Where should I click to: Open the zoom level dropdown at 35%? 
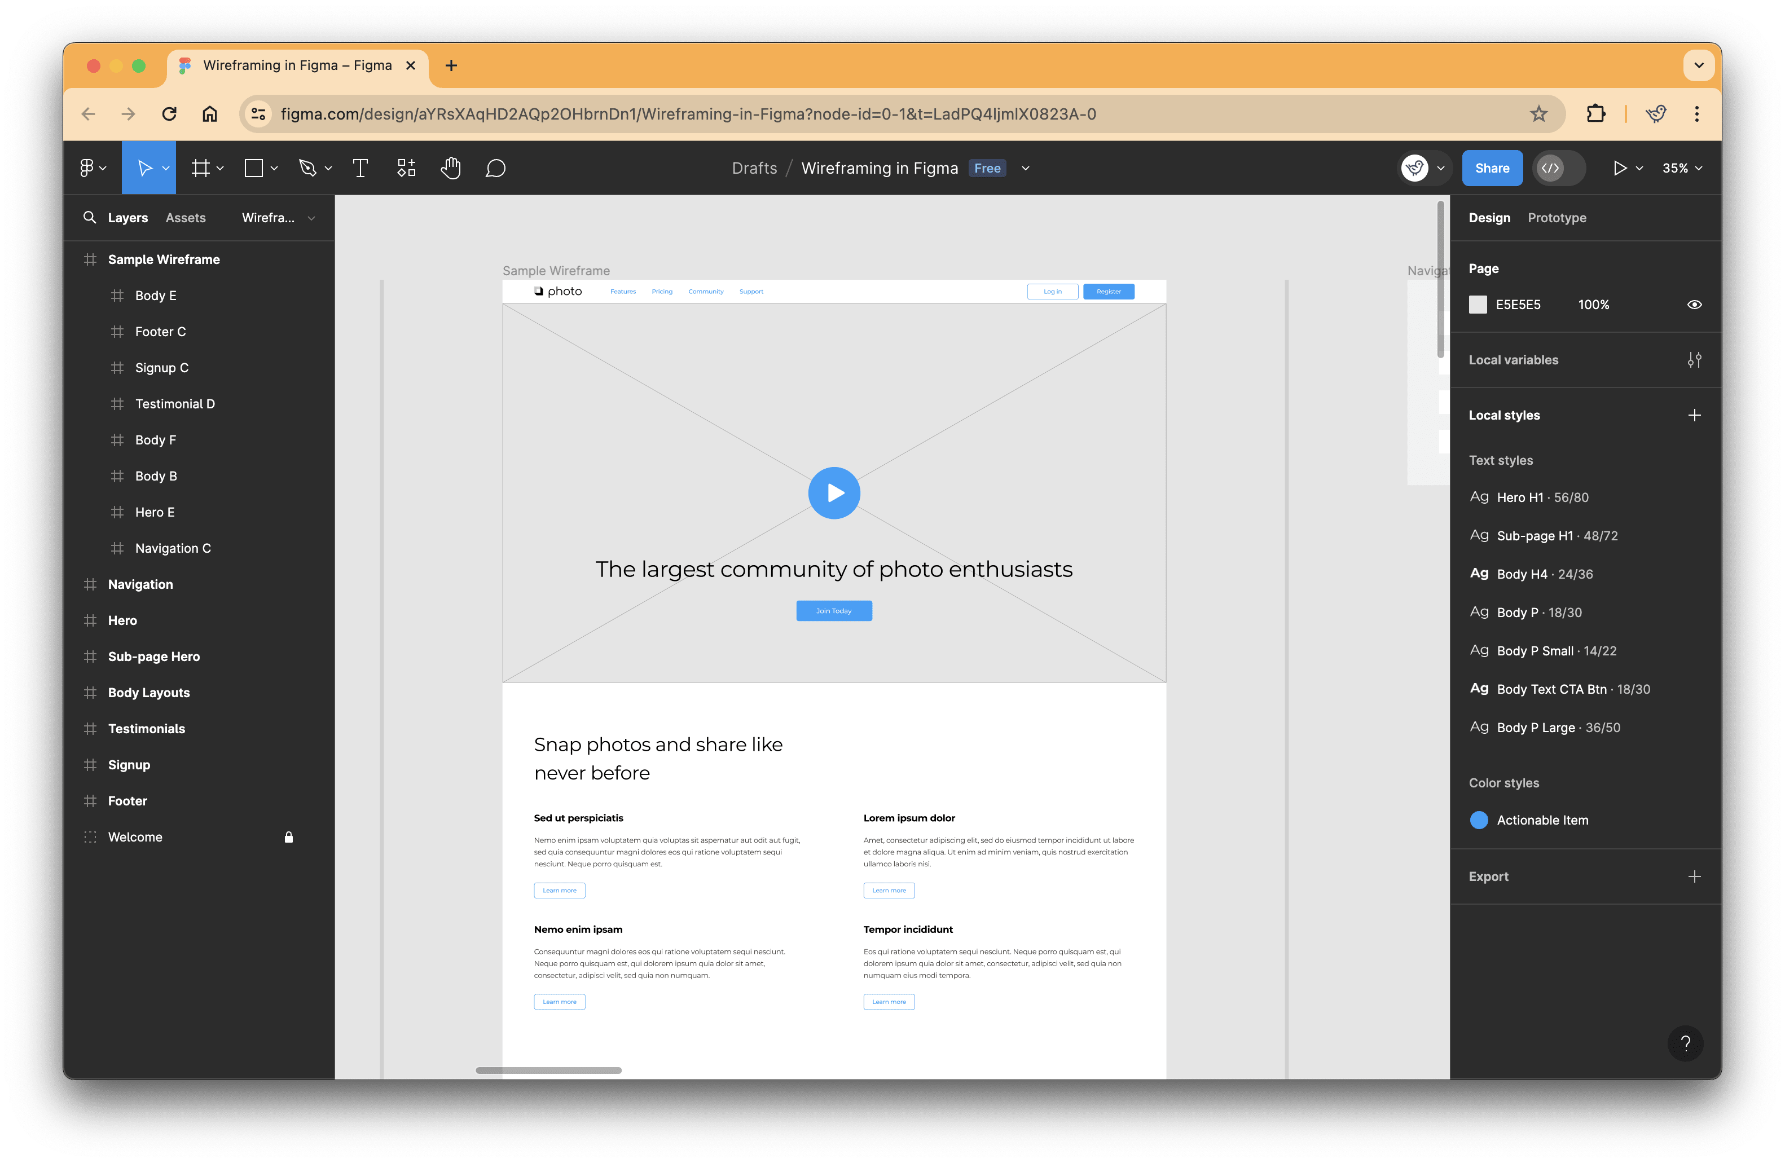pos(1682,167)
